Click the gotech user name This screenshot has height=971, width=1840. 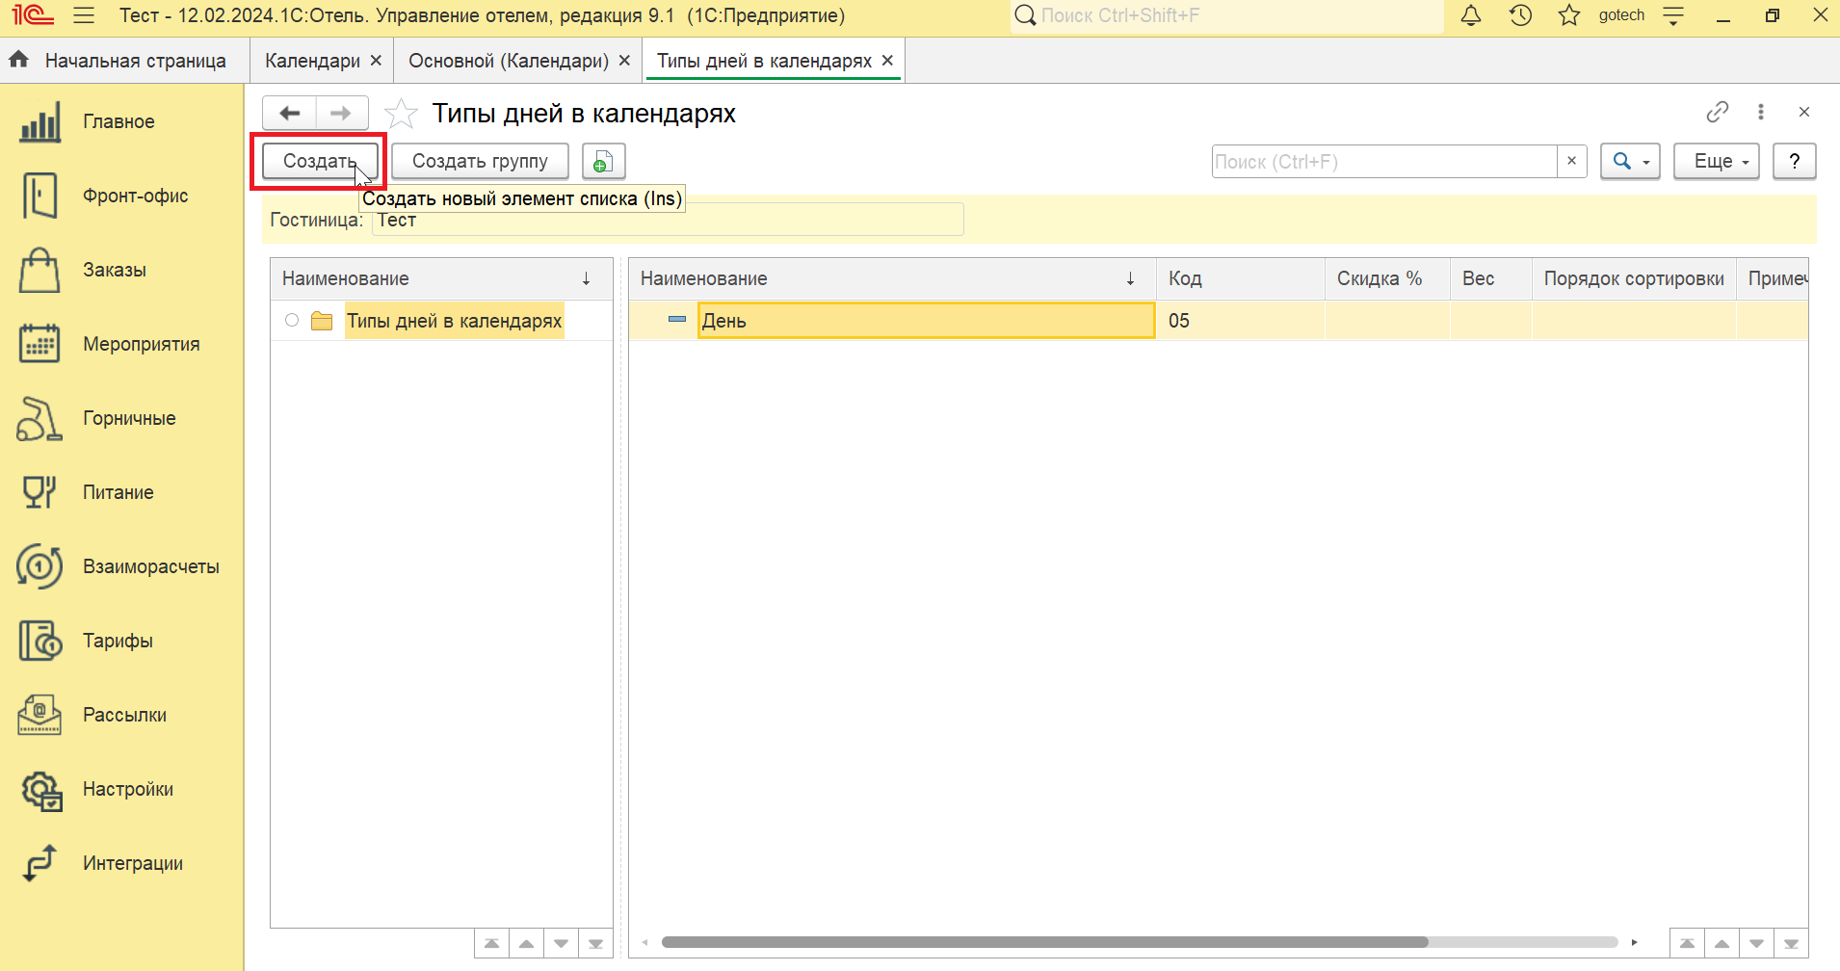(x=1621, y=15)
